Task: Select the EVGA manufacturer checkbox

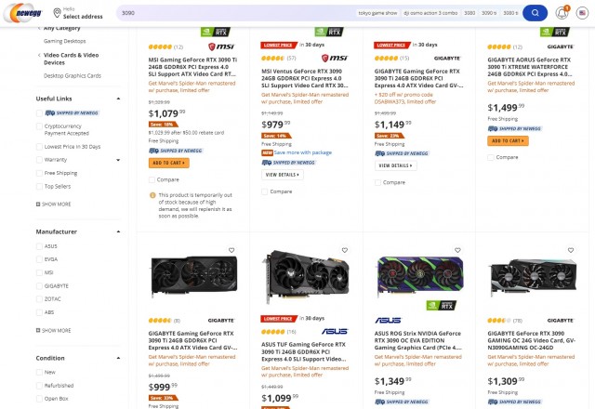Action: coord(39,259)
